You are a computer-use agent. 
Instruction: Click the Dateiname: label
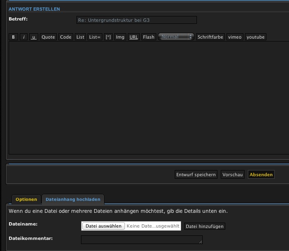(23, 224)
